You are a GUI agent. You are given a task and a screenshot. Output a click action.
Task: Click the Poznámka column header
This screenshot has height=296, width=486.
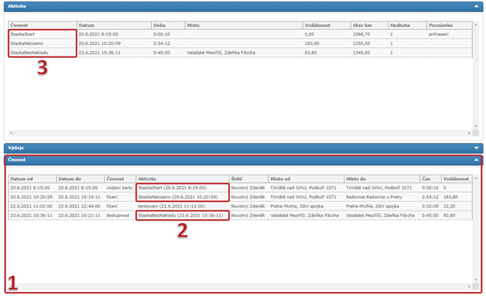click(x=450, y=26)
